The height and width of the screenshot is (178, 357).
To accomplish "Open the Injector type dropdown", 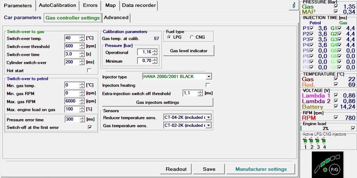I will 209,77.
